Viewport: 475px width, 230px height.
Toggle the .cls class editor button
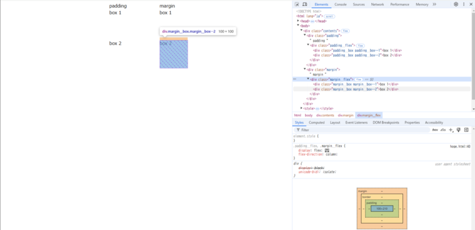443,130
